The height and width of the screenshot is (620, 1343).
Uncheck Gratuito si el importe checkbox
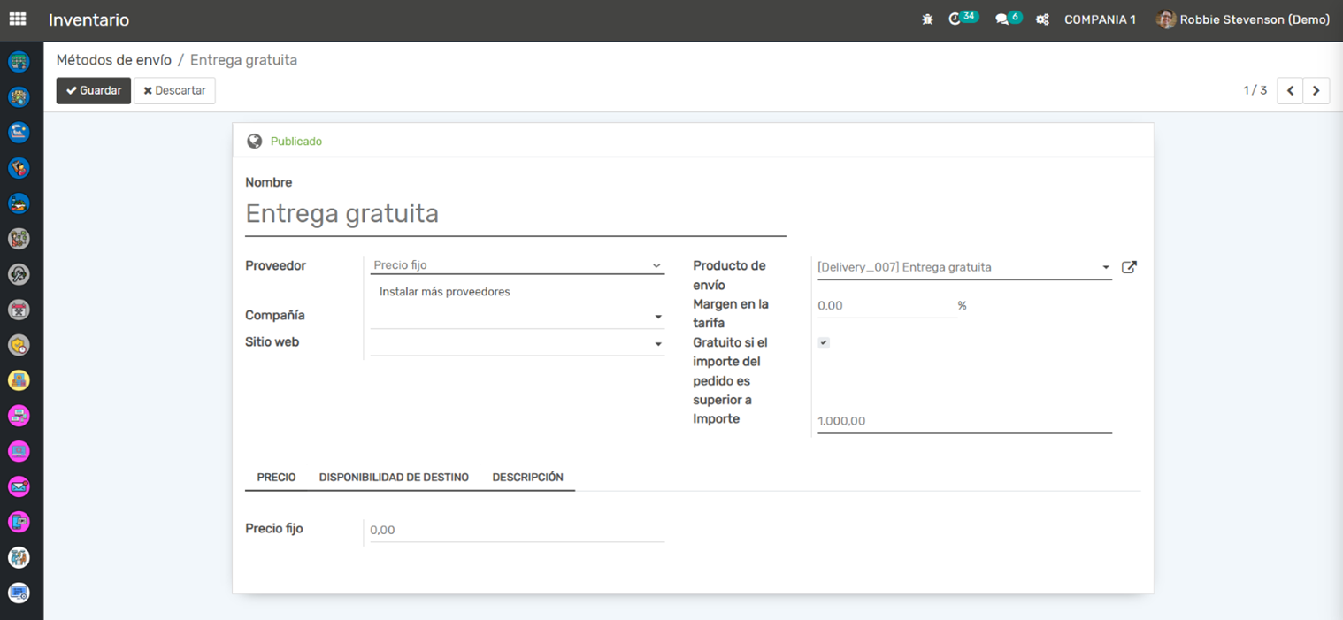coord(824,343)
